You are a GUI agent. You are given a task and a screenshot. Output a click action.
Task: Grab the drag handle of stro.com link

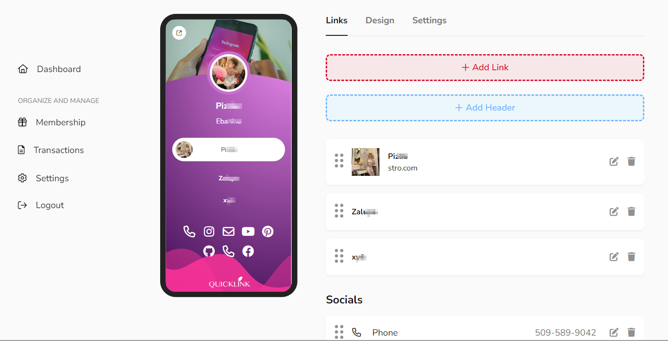[x=339, y=161]
